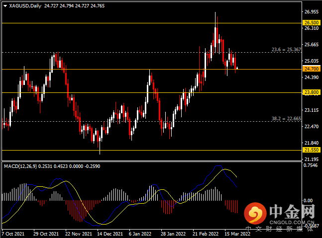Click the 22.470 price scale value
This screenshot has width=322, height=238.
point(312,127)
